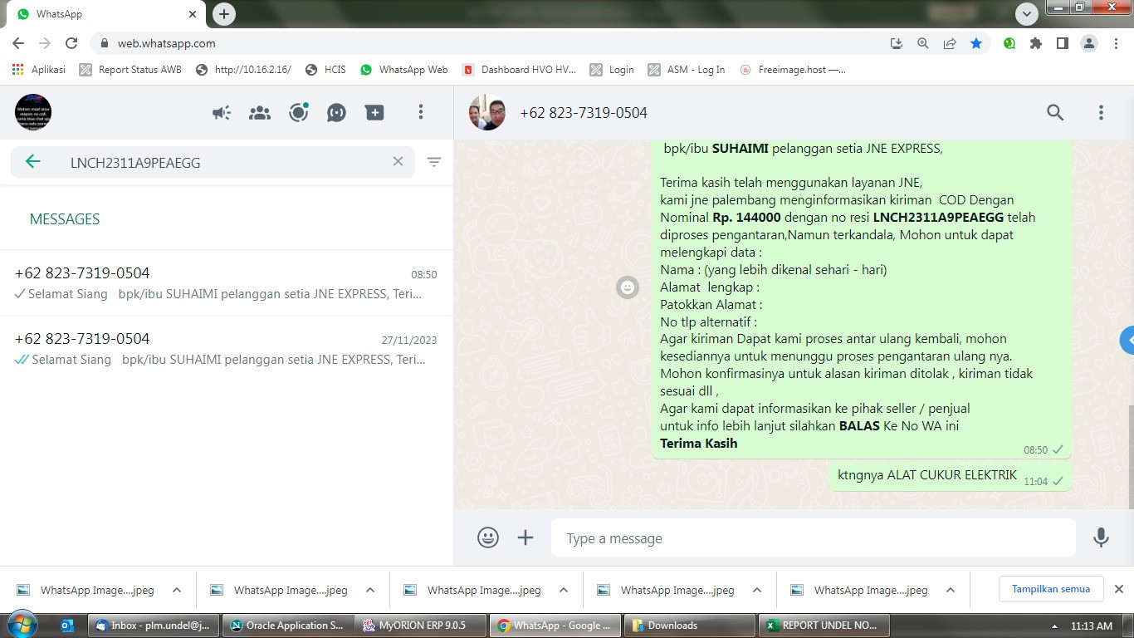Screen dimensions: 1134x638
Task: Open the HCIS bookmark
Action: pos(325,70)
